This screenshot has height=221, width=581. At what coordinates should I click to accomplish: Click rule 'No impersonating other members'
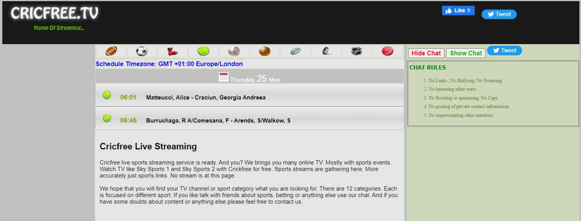pyautogui.click(x=461, y=115)
